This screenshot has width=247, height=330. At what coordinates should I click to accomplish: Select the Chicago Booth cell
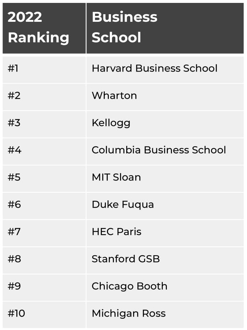pyautogui.click(x=129, y=286)
